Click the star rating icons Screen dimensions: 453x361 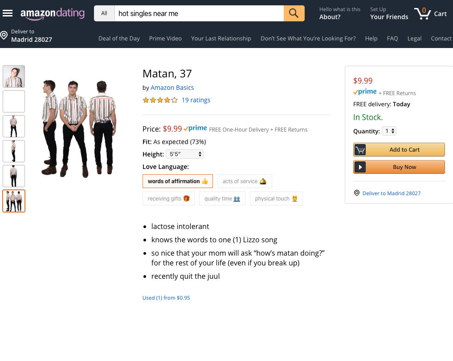tap(160, 100)
